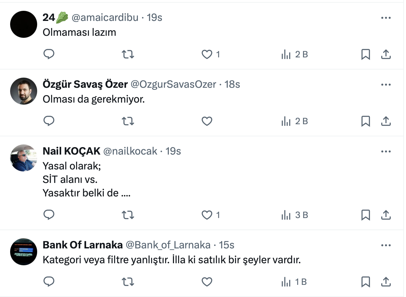Retweet Özgür Savaş Özer's reply

click(x=128, y=121)
